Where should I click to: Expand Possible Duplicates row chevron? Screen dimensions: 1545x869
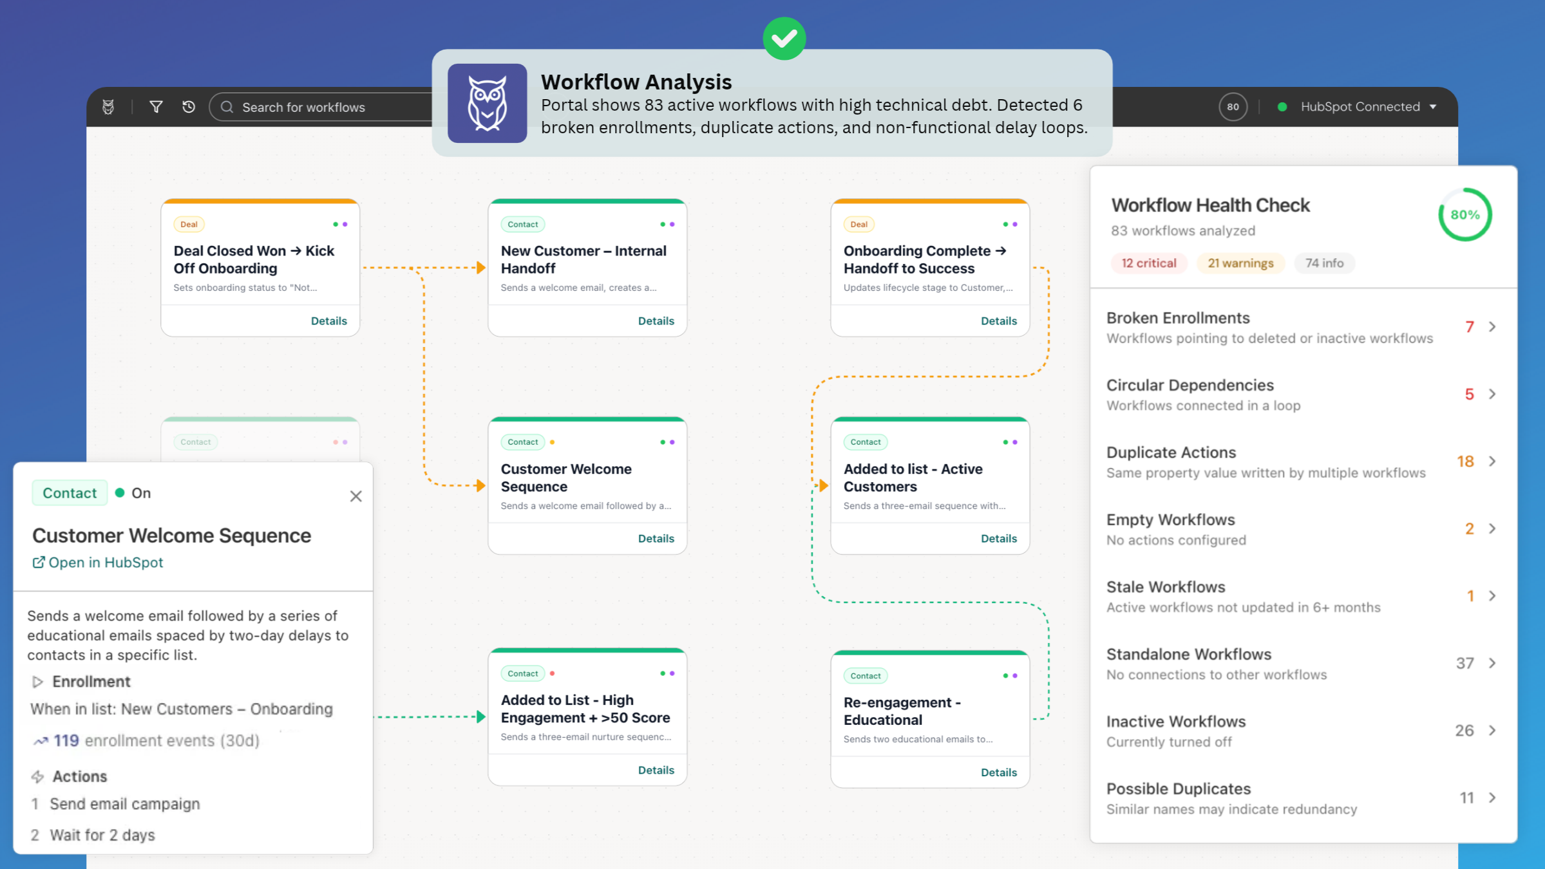[x=1492, y=798]
